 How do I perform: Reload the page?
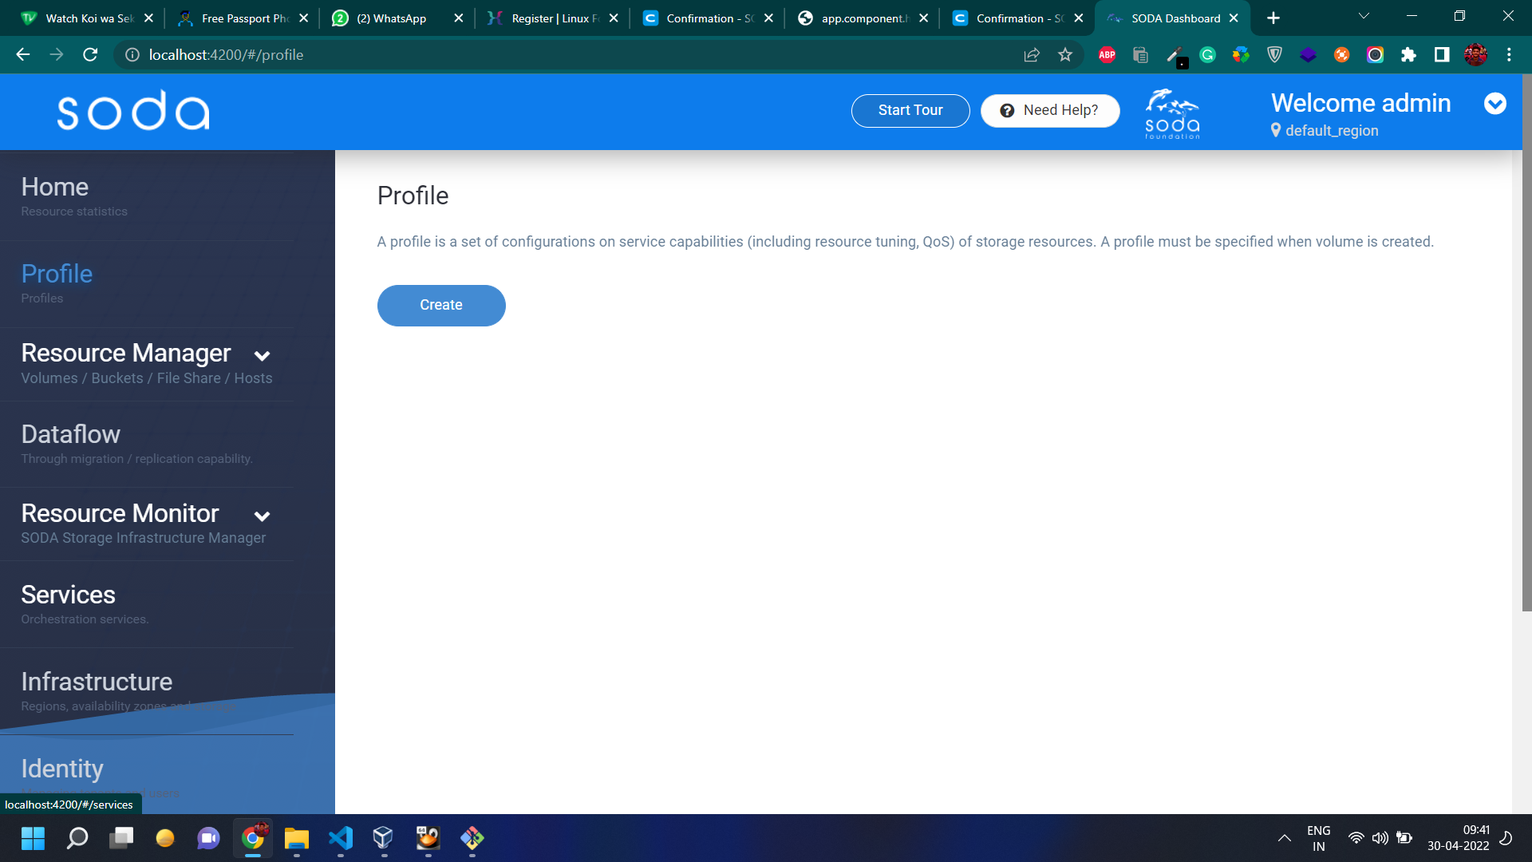click(x=90, y=54)
